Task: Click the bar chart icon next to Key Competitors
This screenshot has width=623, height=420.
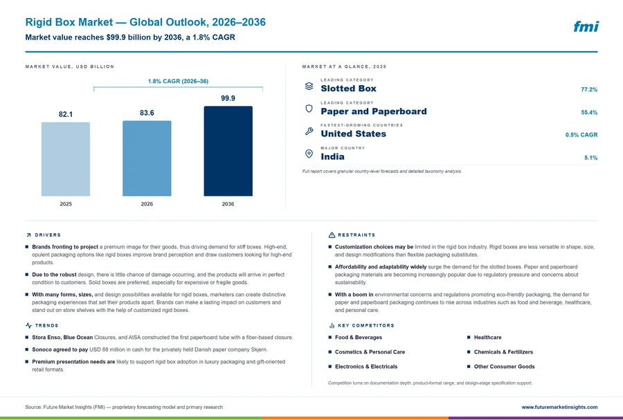Action: [332, 325]
